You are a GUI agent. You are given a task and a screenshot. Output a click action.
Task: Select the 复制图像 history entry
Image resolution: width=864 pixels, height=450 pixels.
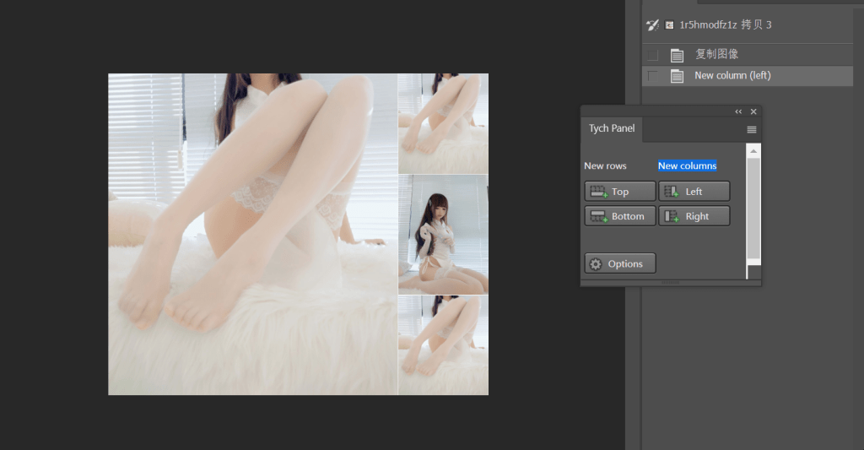coord(748,55)
